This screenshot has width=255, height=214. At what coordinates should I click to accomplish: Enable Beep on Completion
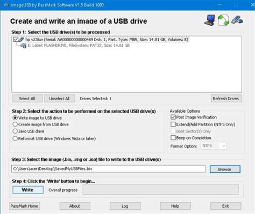pyautogui.click(x=173, y=138)
